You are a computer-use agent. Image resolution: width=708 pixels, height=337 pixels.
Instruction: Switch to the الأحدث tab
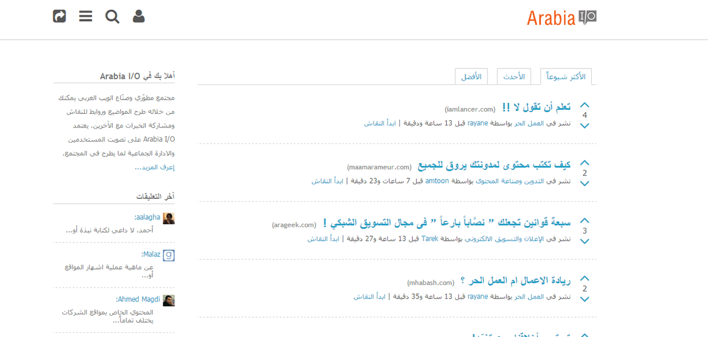(514, 77)
